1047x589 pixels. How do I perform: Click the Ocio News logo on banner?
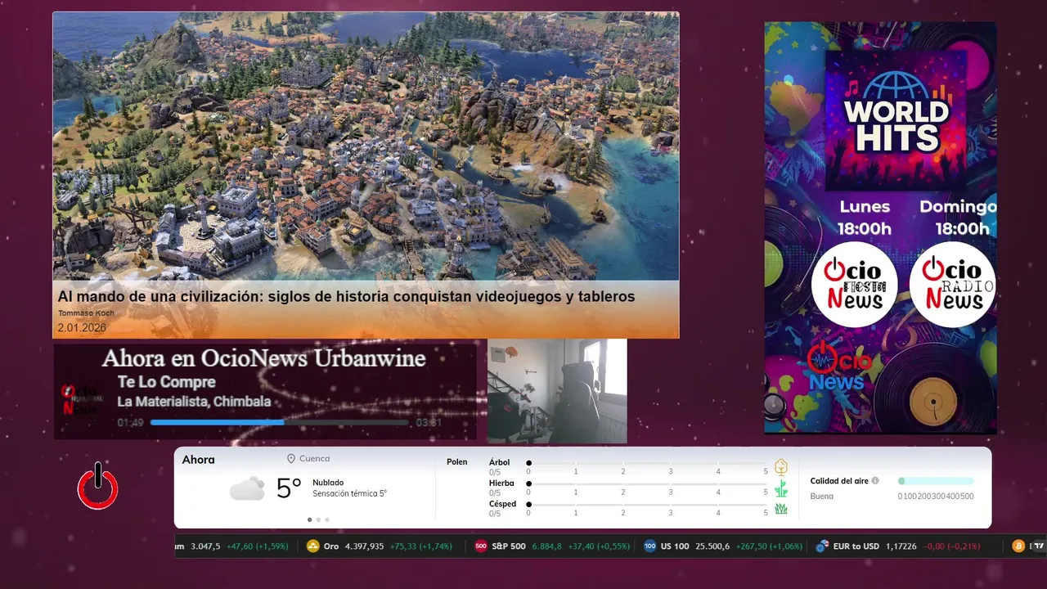click(x=838, y=366)
